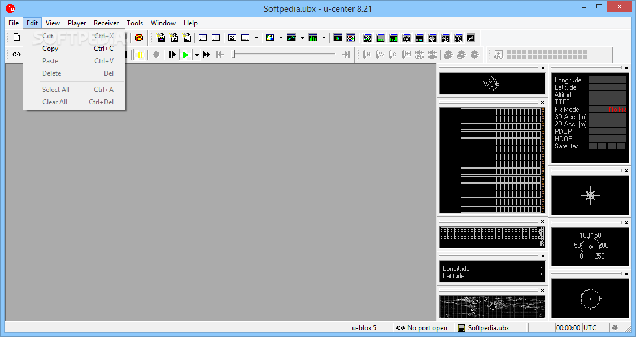Screen dimensions: 636x337
Task: Open the Receiver menu
Action: 106,23
